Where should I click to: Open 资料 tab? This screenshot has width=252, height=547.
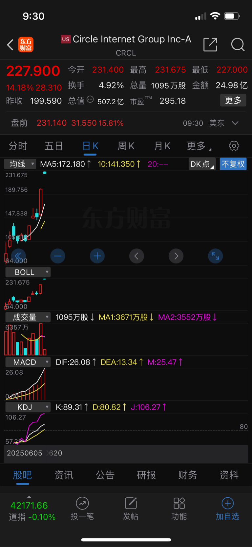click(x=229, y=475)
